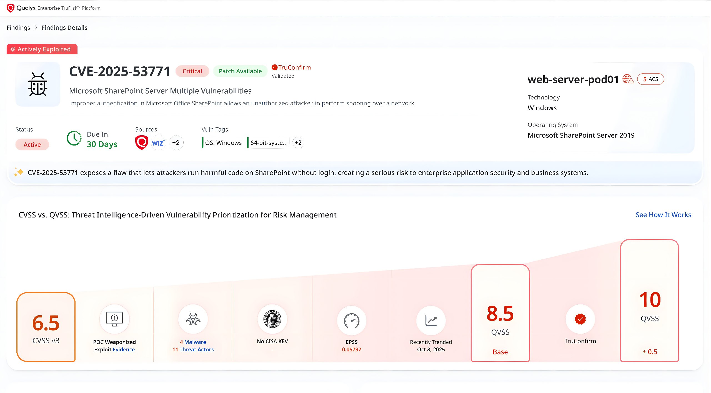Click the Recently Trended chart icon
This screenshot has height=393, width=711.
(x=431, y=321)
